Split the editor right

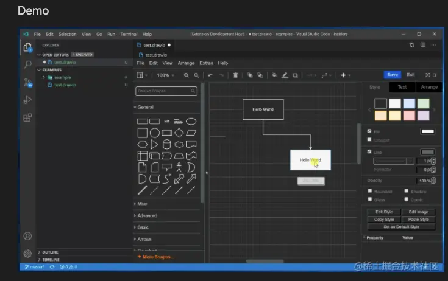click(423, 45)
